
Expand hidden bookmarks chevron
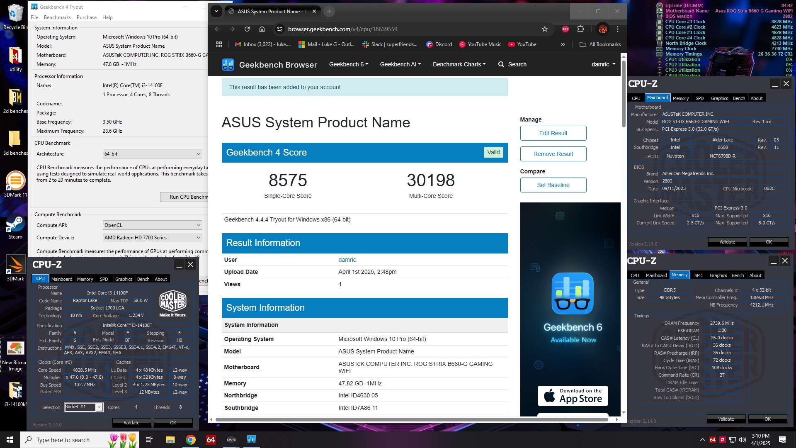coord(563,44)
